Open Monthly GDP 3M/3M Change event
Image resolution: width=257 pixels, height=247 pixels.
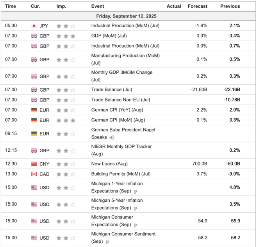point(122,76)
